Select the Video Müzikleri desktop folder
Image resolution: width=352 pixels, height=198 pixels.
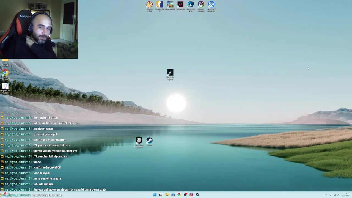(5, 63)
